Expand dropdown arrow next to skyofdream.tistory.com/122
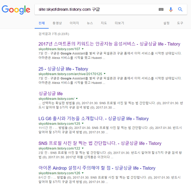This screenshot has height=188, width=191. [x=83, y=148]
